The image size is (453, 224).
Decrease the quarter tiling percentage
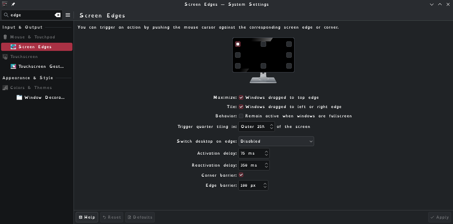point(272,128)
